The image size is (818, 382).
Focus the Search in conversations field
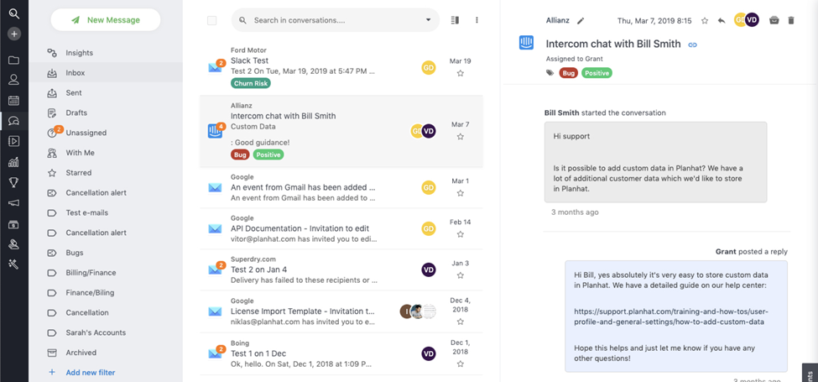tap(335, 20)
